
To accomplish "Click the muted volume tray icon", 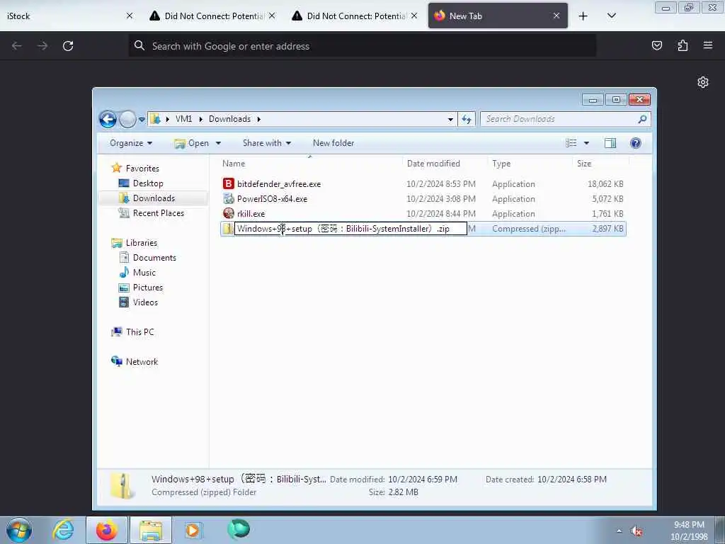I will [636, 531].
